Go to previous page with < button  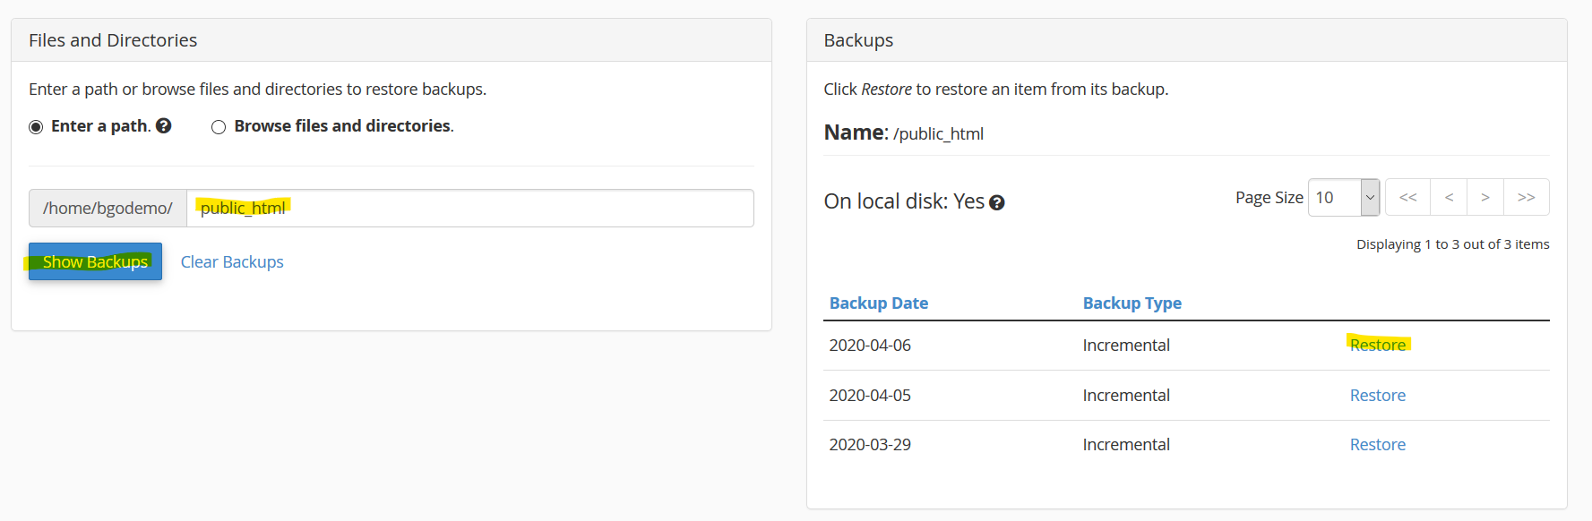(1449, 198)
